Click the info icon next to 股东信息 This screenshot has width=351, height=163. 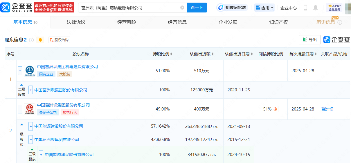(x=31, y=40)
